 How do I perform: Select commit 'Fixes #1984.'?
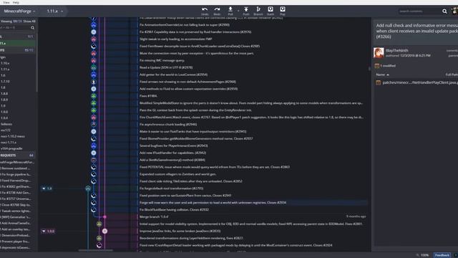(x=148, y=96)
